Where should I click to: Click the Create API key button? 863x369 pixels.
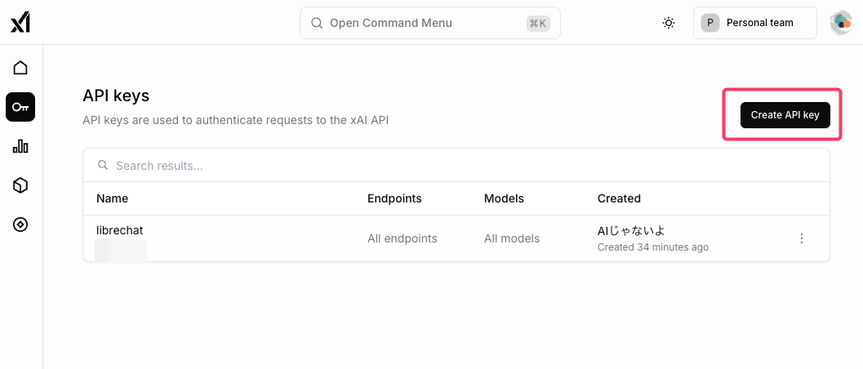[x=785, y=115]
